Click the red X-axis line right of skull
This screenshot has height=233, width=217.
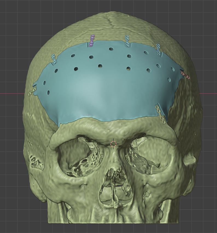click(209, 94)
